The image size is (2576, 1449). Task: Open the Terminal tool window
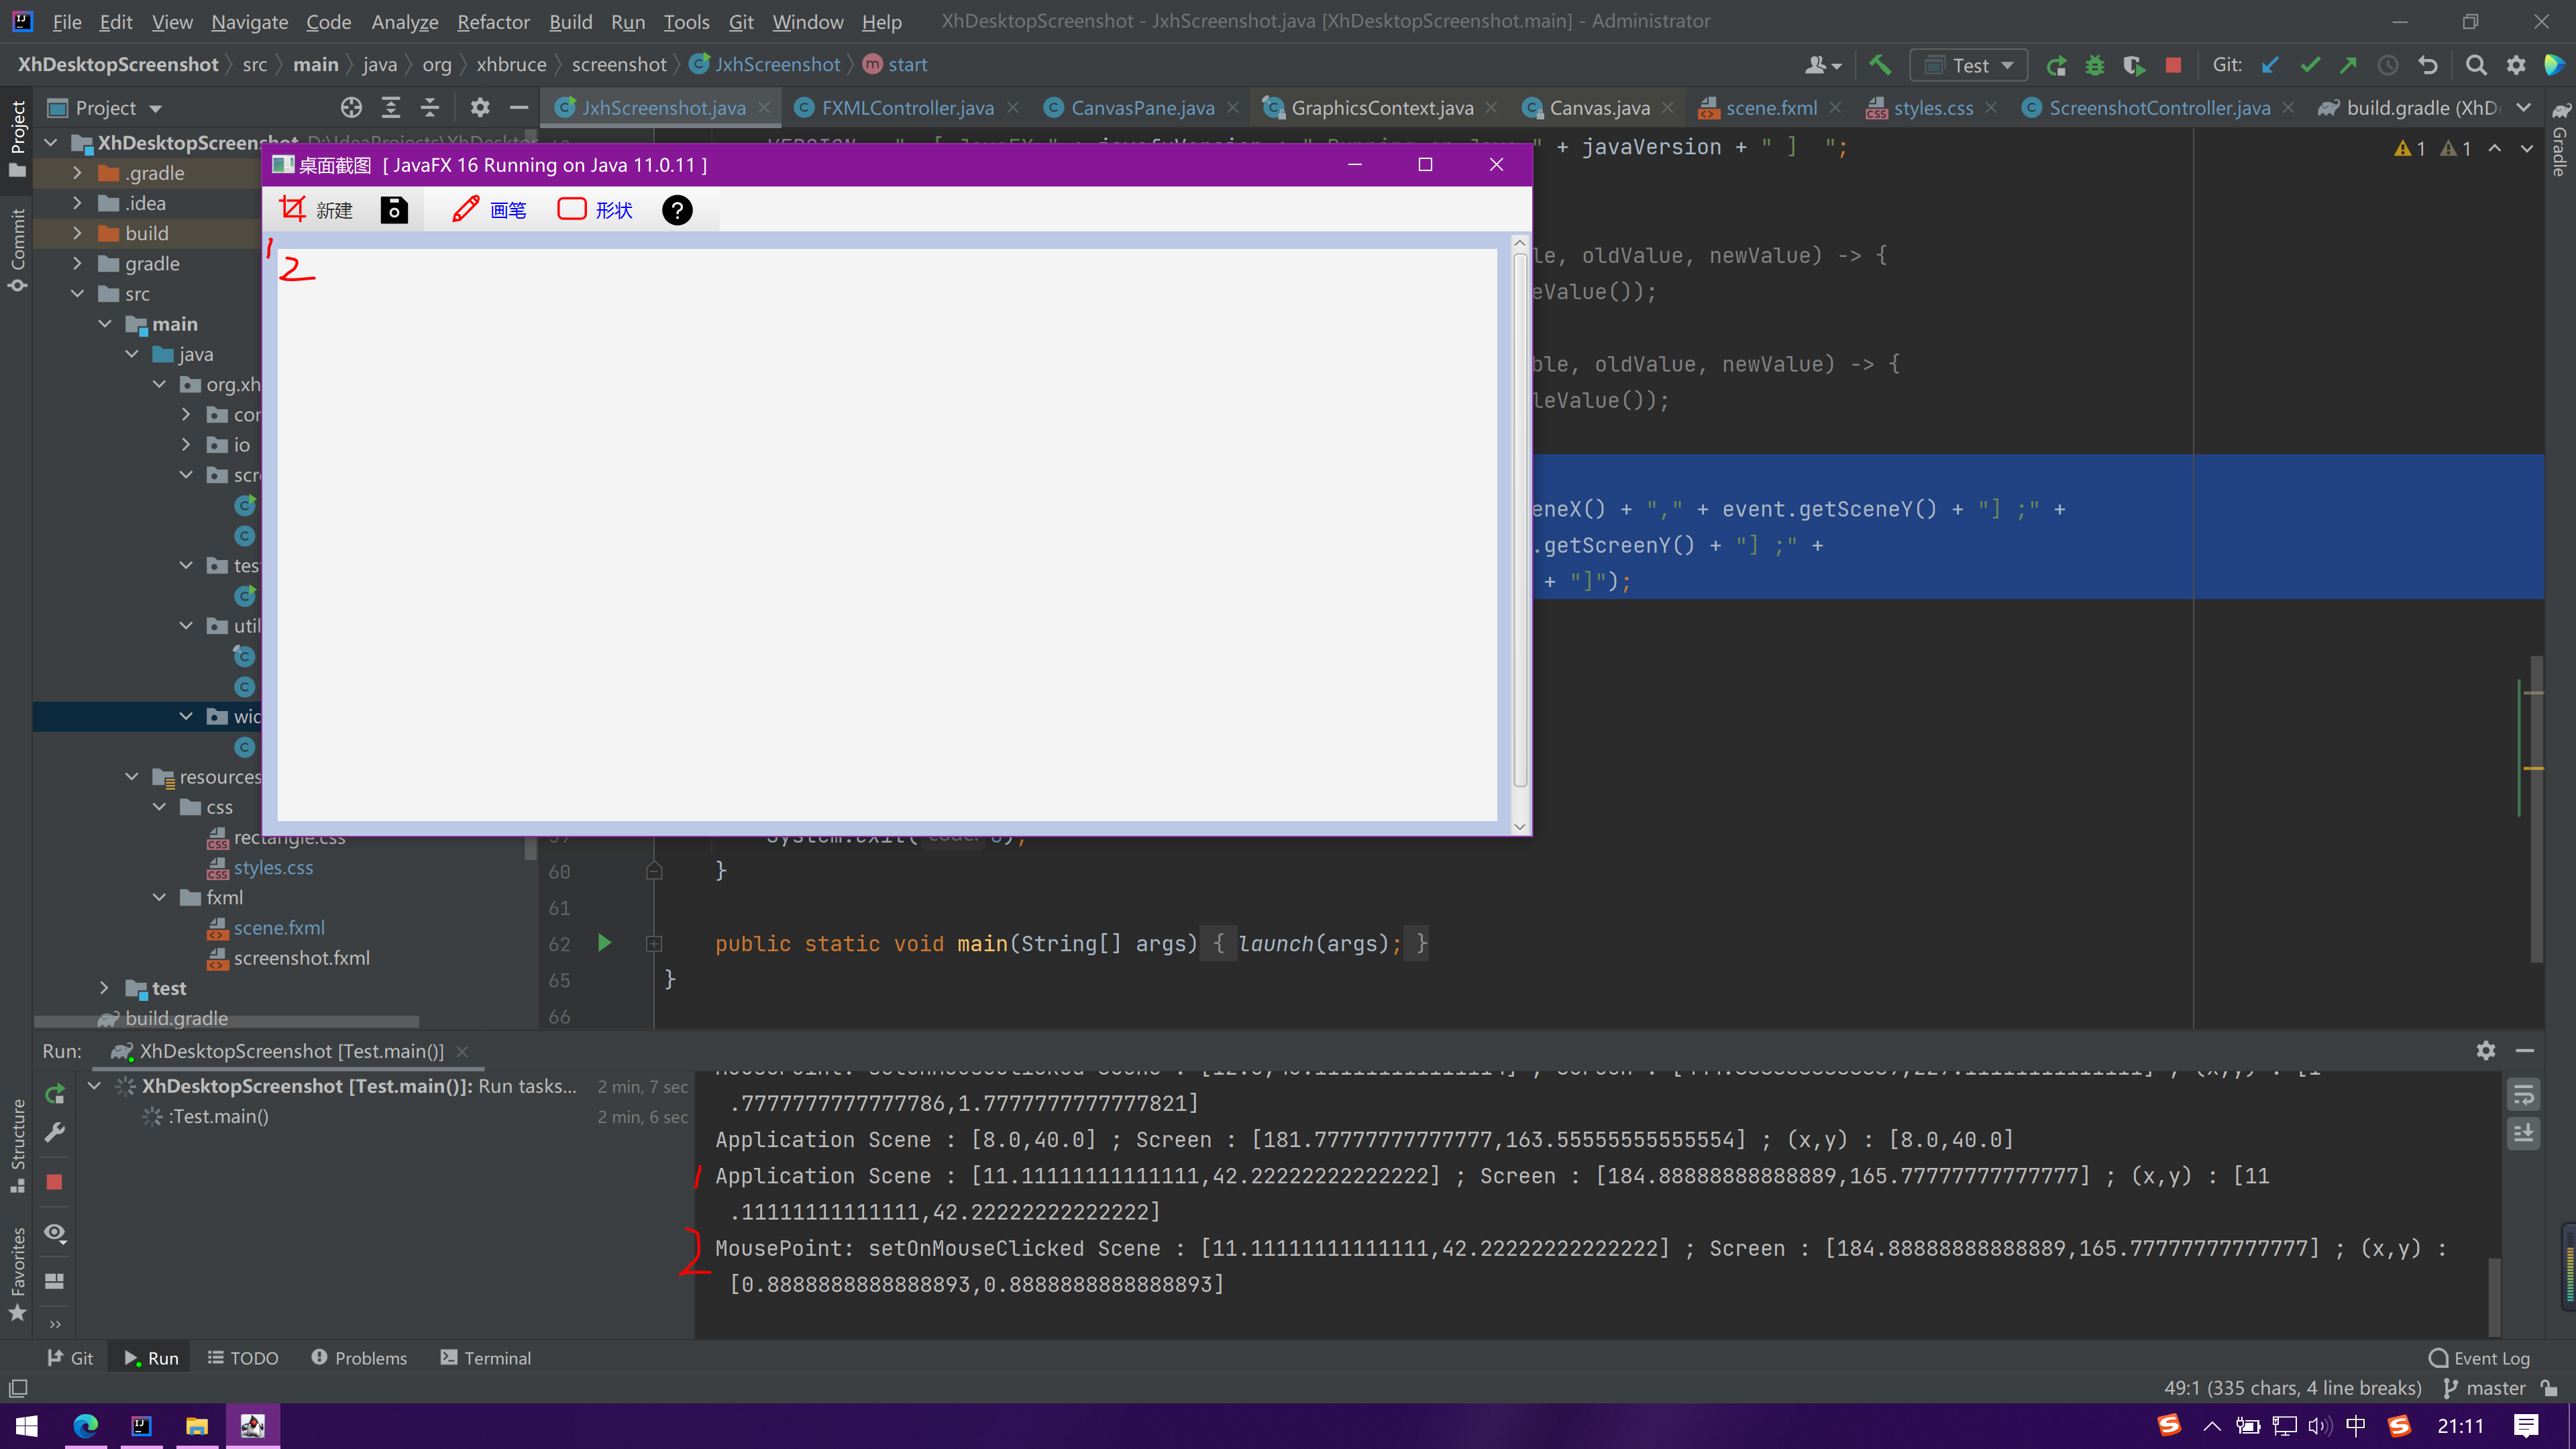pyautogui.click(x=486, y=1358)
